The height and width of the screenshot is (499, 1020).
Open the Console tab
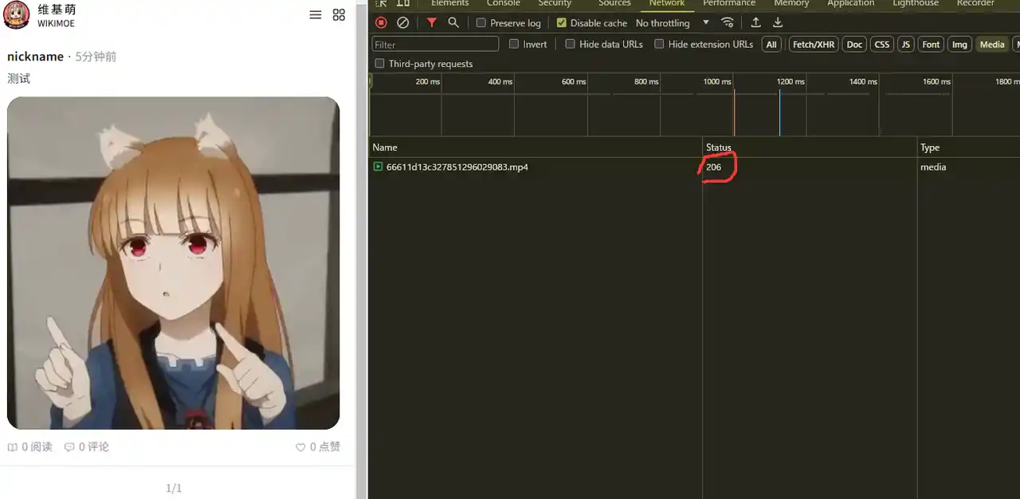[x=504, y=4]
